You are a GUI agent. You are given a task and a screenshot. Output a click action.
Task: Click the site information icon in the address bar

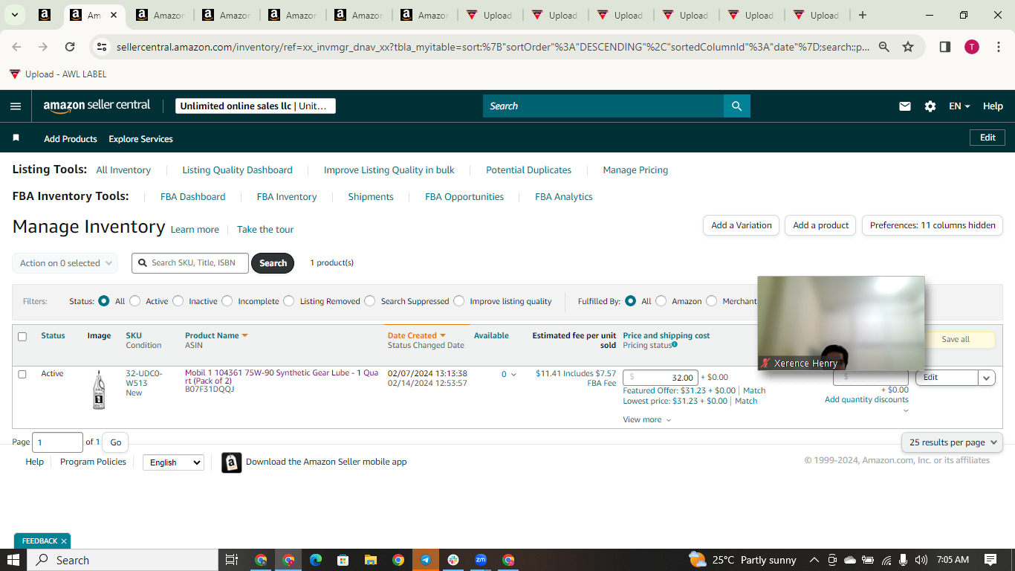(102, 47)
